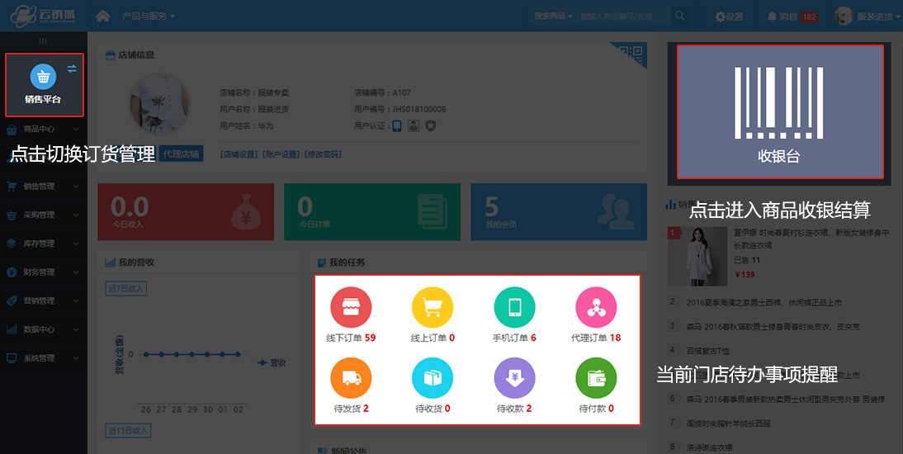Open the 修改密码 link
Viewport: 903px width, 454px height.
(x=323, y=154)
